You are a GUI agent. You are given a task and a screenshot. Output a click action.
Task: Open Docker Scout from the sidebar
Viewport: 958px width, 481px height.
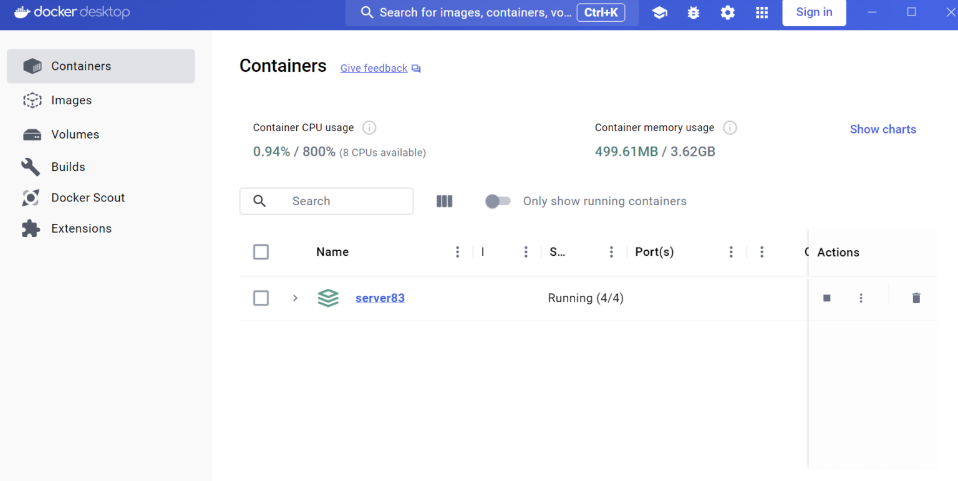(88, 197)
